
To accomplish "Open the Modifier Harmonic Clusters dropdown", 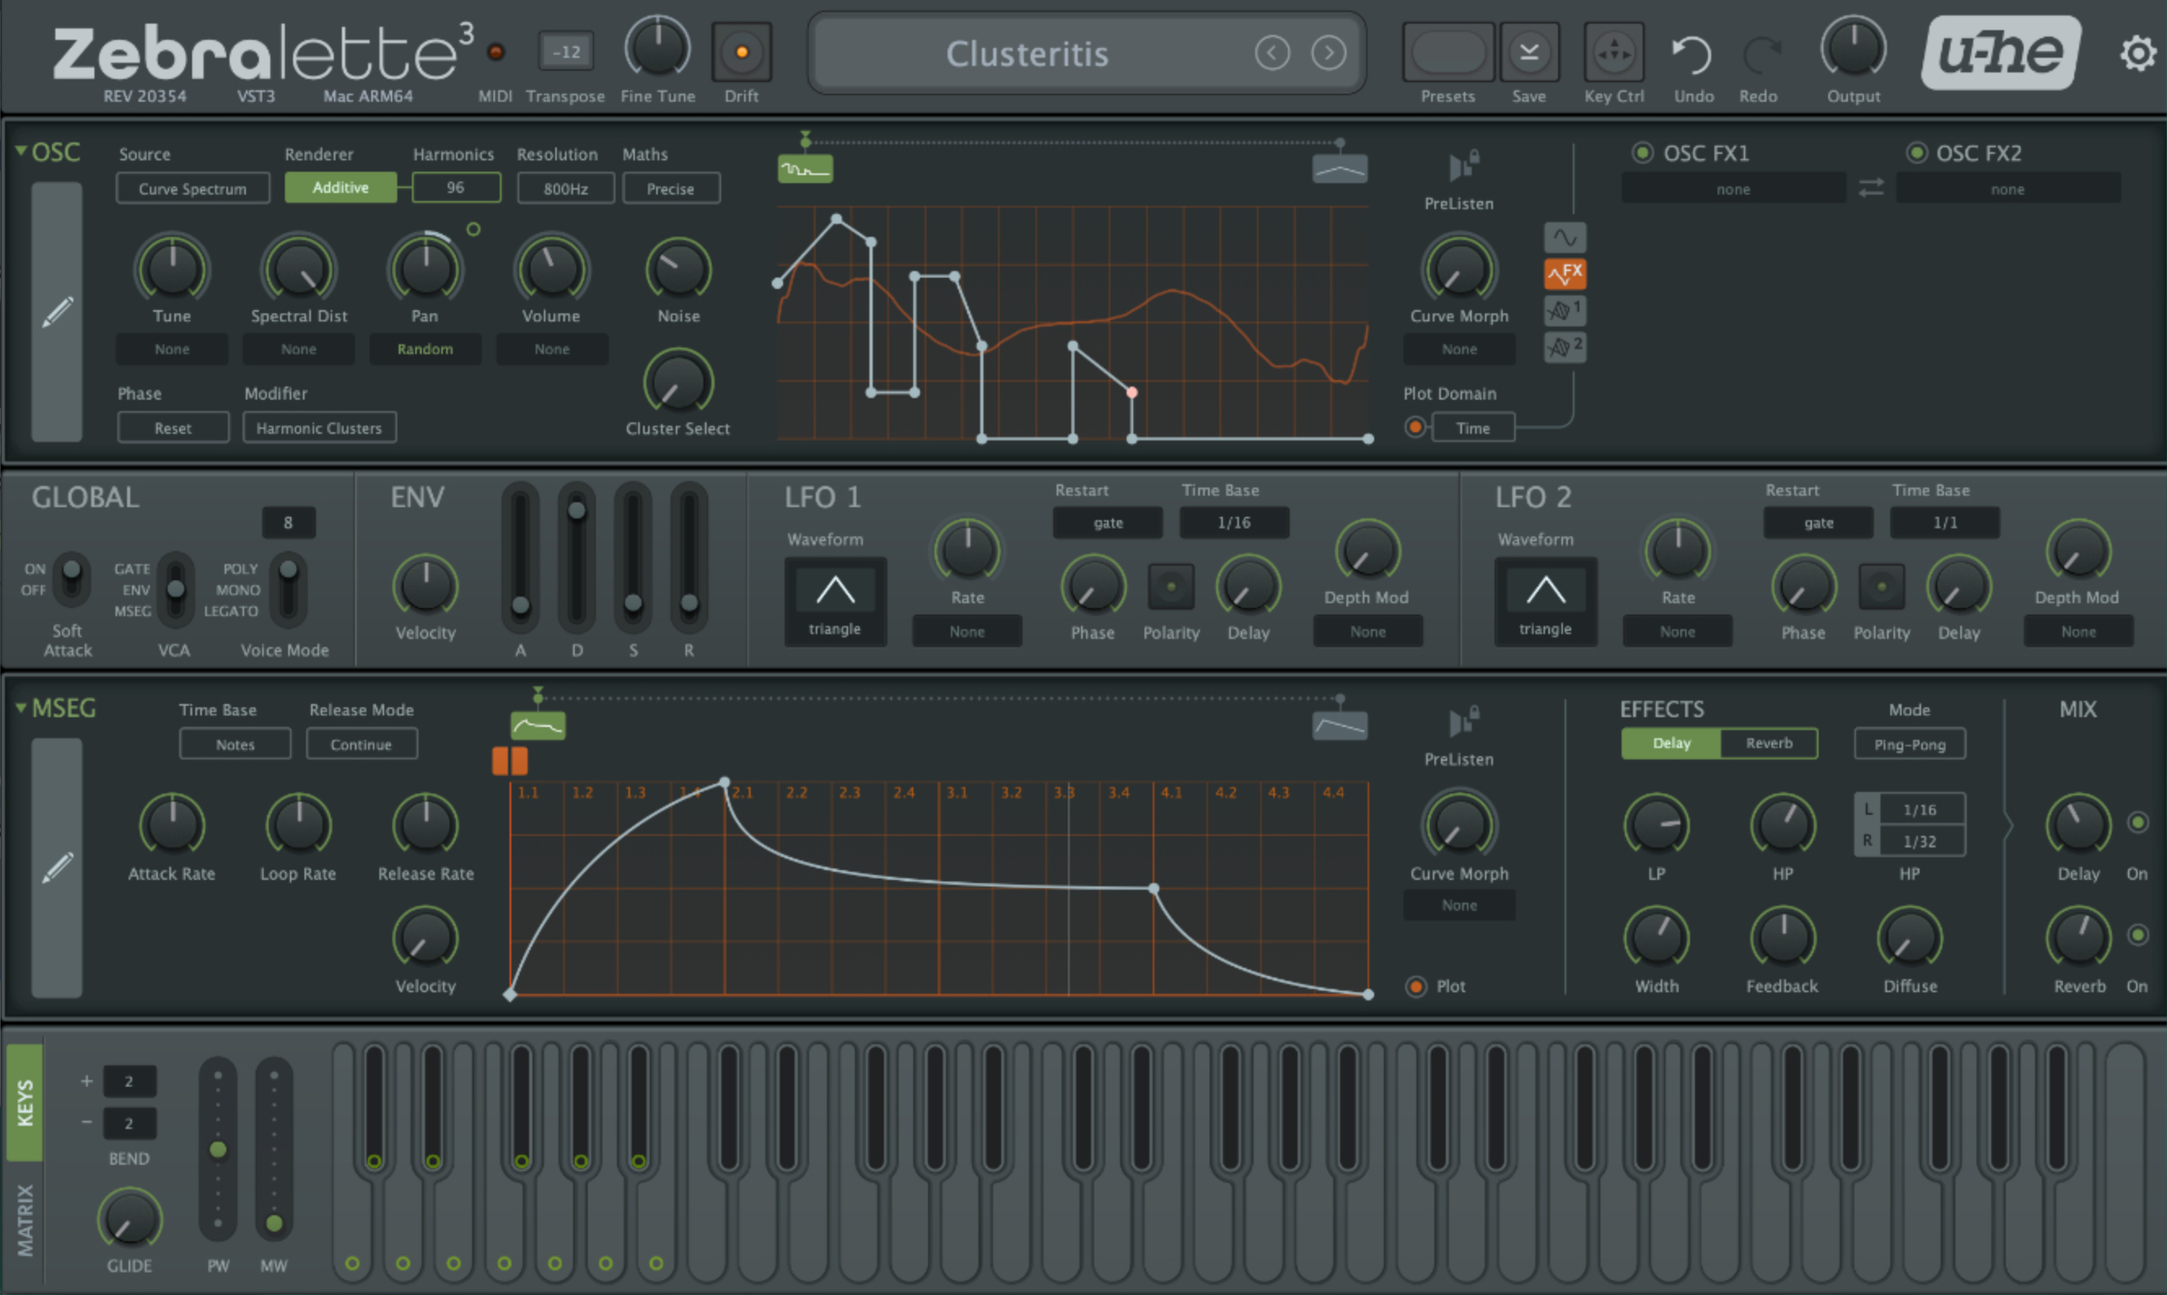I will [318, 428].
